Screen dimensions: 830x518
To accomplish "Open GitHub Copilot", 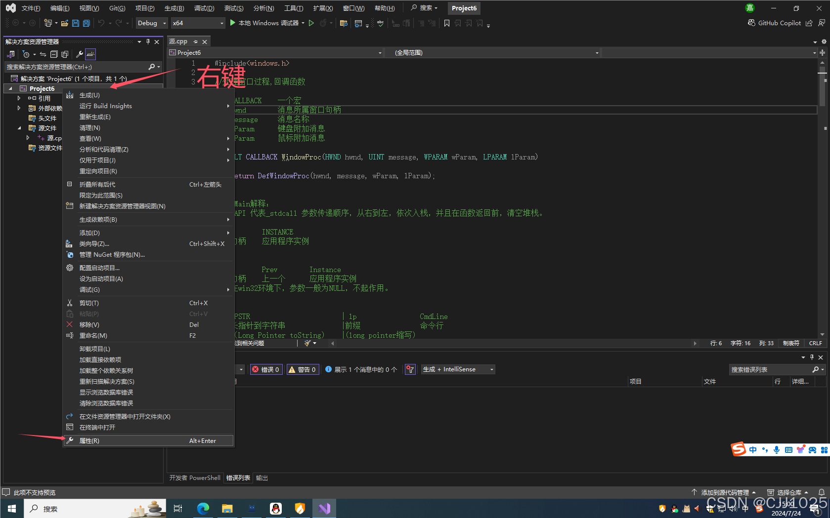I will coord(775,23).
